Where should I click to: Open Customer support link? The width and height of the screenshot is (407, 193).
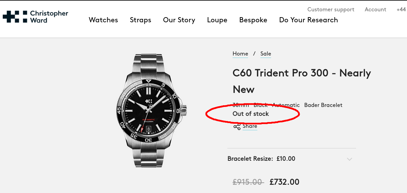coord(331,9)
